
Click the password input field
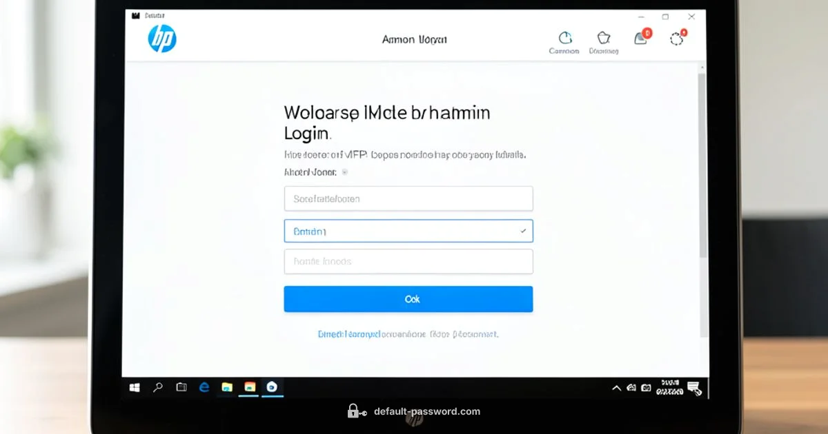click(408, 261)
